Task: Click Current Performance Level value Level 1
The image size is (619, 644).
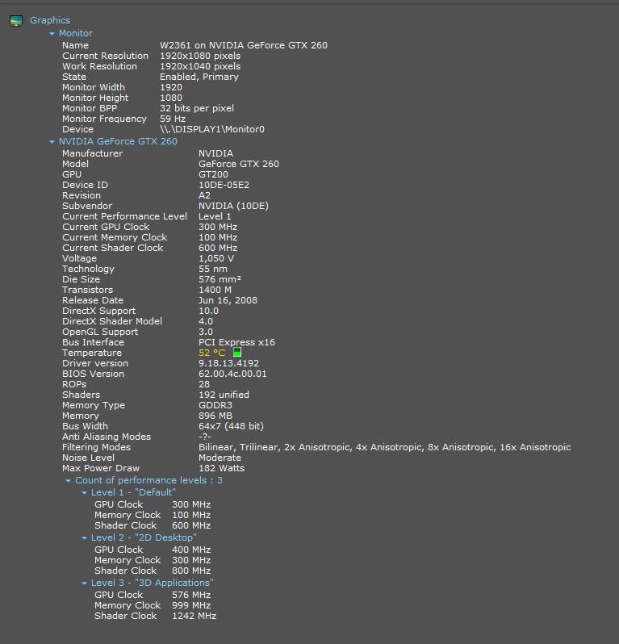Action: point(215,216)
